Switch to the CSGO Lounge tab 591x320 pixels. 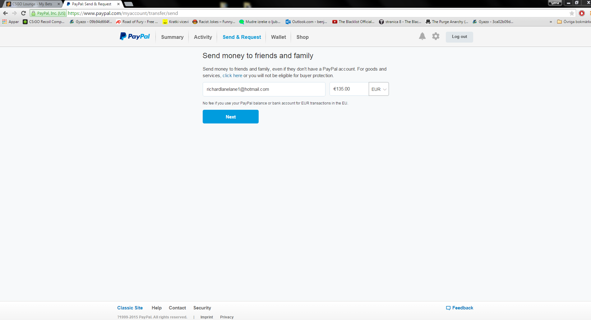tap(32, 4)
